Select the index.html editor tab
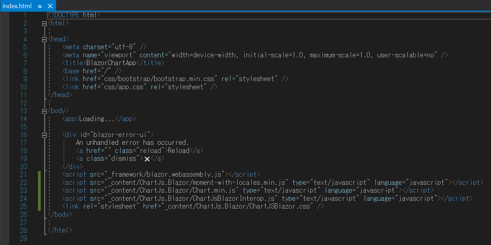This screenshot has width=491, height=245. [x=16, y=6]
